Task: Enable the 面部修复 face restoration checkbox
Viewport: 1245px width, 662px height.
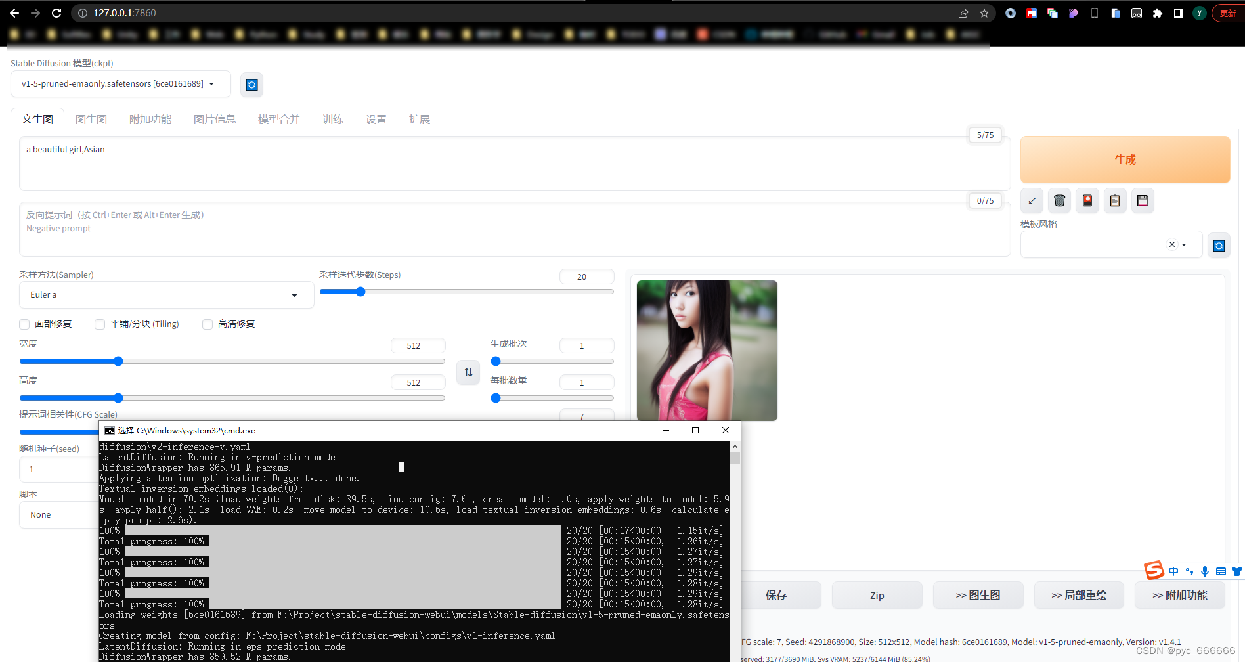Action: (x=24, y=324)
